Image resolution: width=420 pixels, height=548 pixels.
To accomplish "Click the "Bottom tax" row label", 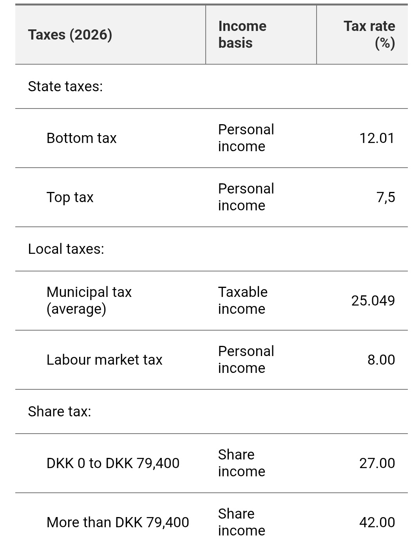I will pos(81,138).
